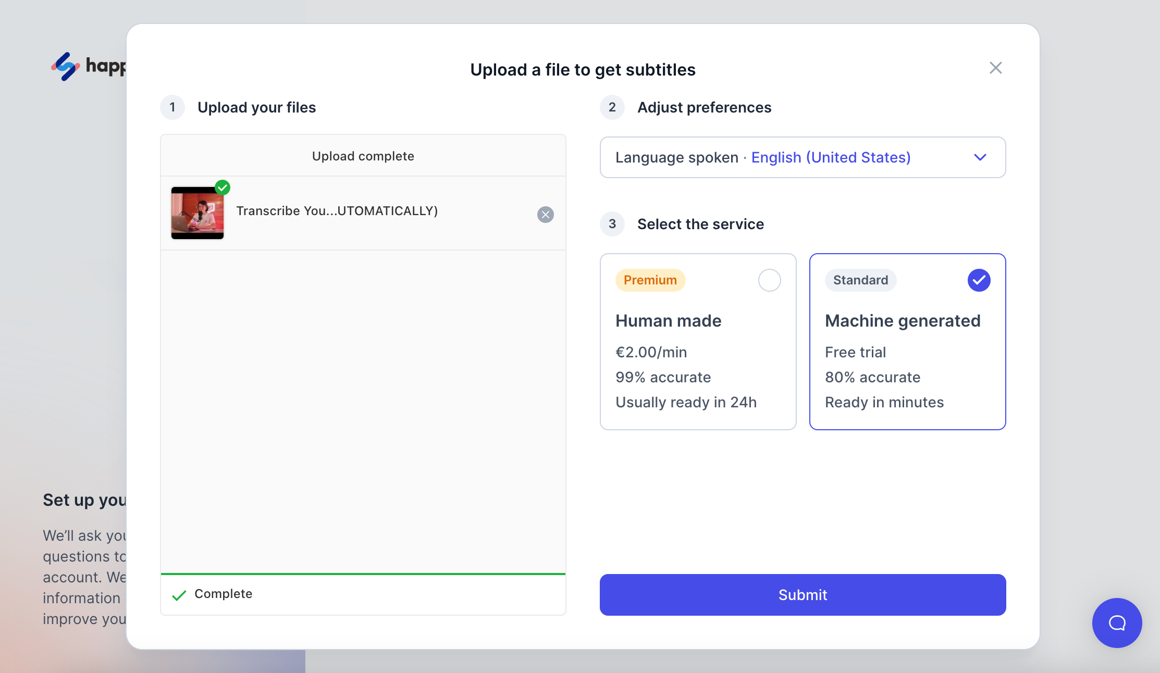Remove the uploaded Transcribe file
This screenshot has height=673, width=1160.
click(545, 215)
